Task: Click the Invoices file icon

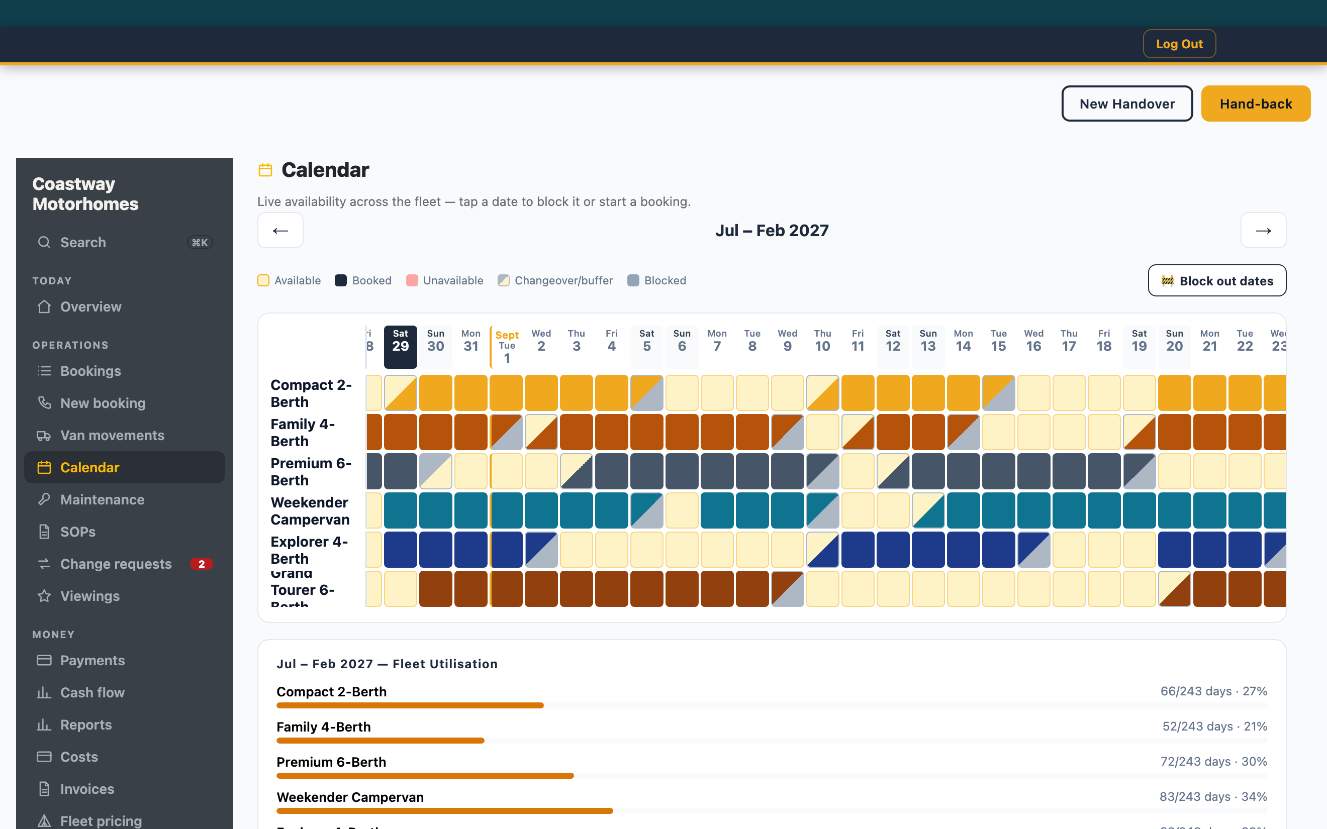Action: click(x=44, y=789)
